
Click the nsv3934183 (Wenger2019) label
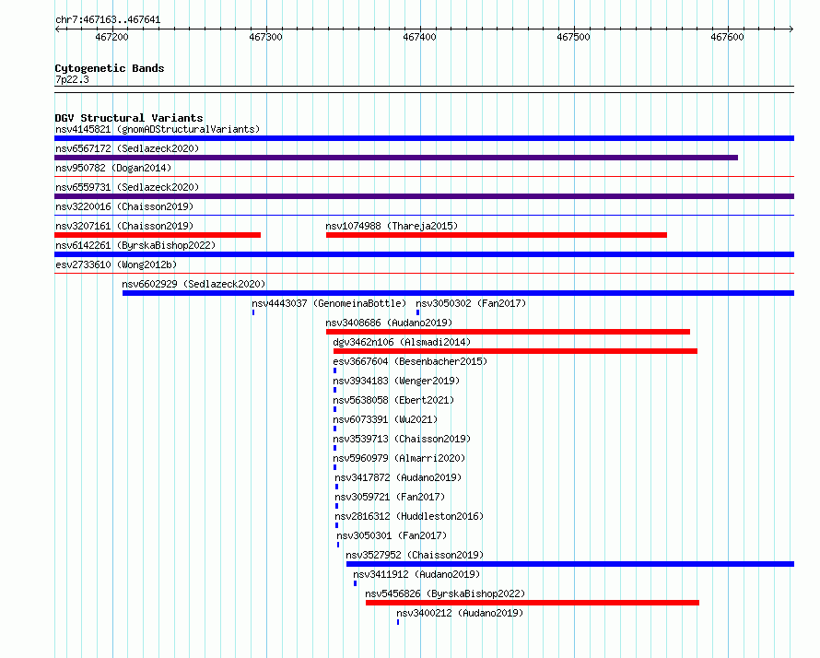point(396,381)
